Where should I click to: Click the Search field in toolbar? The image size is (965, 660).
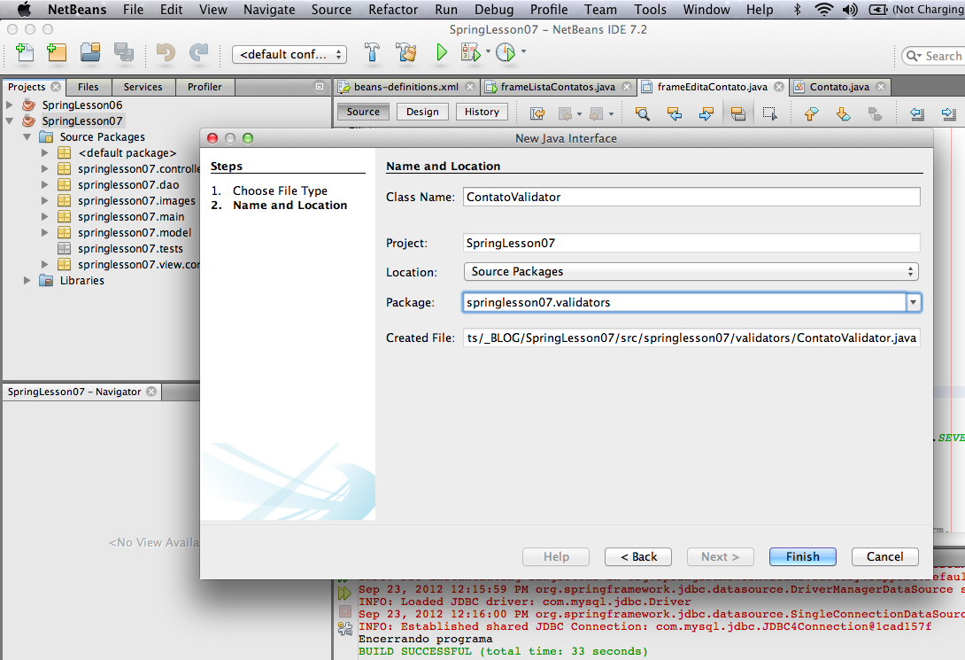pyautogui.click(x=934, y=56)
